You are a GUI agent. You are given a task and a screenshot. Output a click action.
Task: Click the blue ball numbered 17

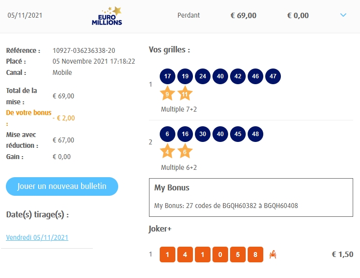(168, 76)
